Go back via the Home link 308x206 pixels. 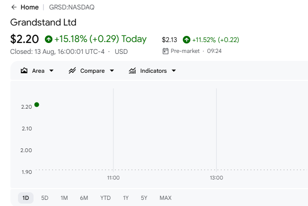tap(30, 7)
